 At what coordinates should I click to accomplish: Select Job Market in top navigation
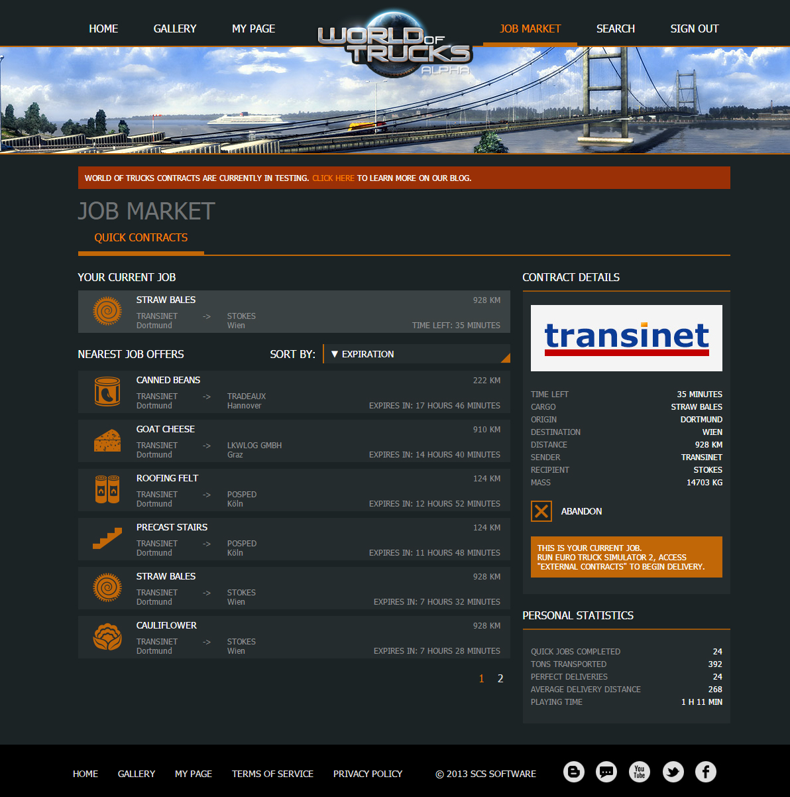pos(530,29)
